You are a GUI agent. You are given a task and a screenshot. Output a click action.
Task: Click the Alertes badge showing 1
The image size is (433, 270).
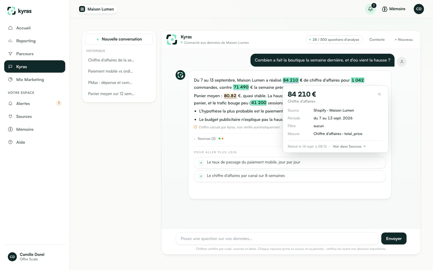tap(59, 103)
